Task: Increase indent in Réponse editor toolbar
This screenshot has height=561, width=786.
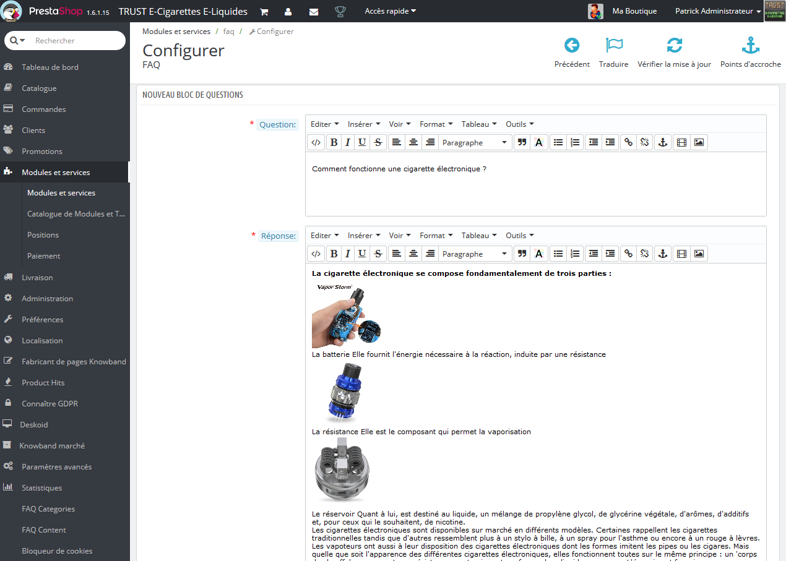Action: pyautogui.click(x=610, y=254)
